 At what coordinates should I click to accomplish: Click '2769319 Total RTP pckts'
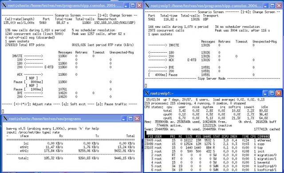(x=25, y=45)
